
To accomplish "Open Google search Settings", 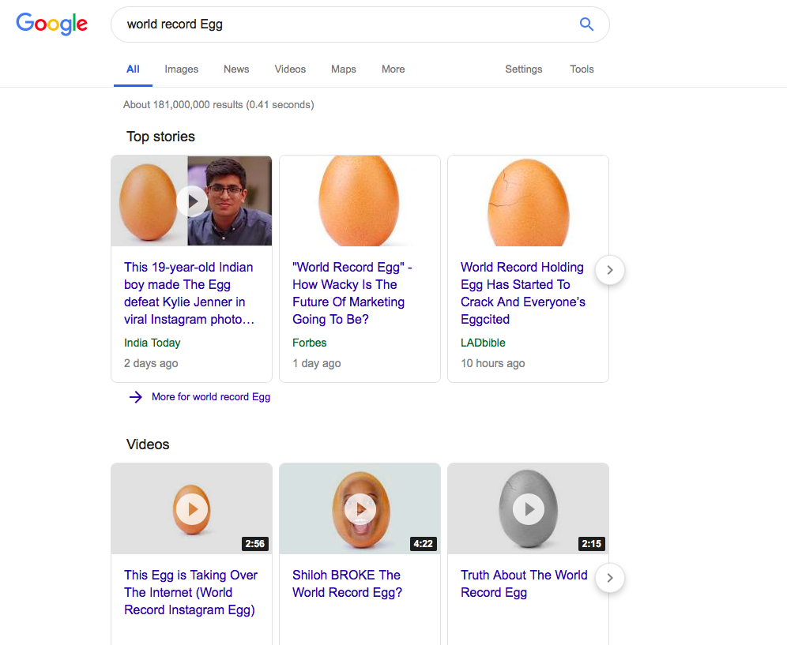I will click(x=523, y=69).
